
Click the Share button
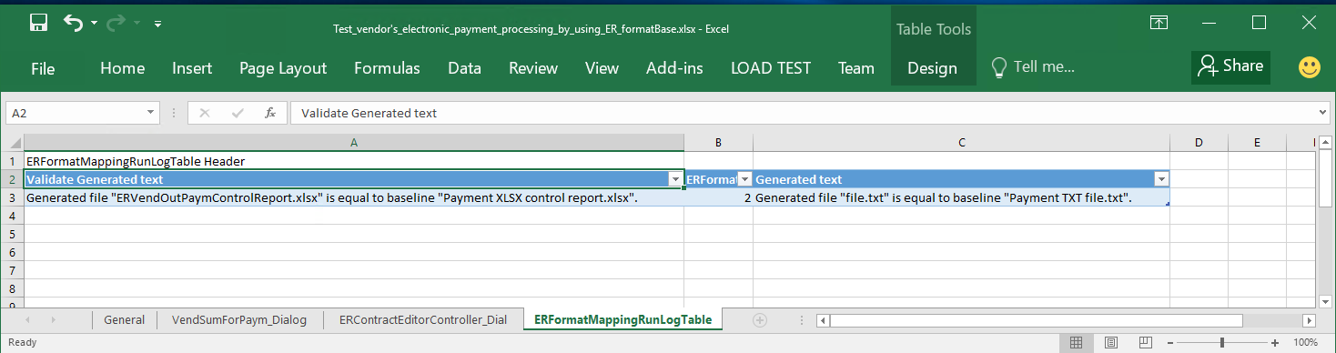tap(1230, 66)
